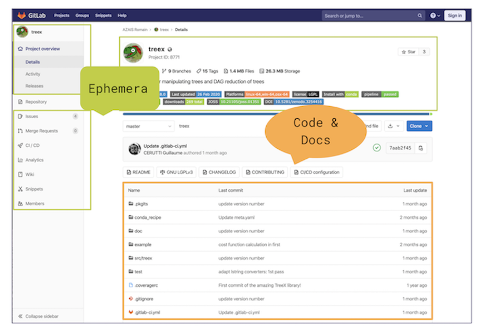Star the treex project
Viewport: 494px width, 334px height.
[x=408, y=52]
